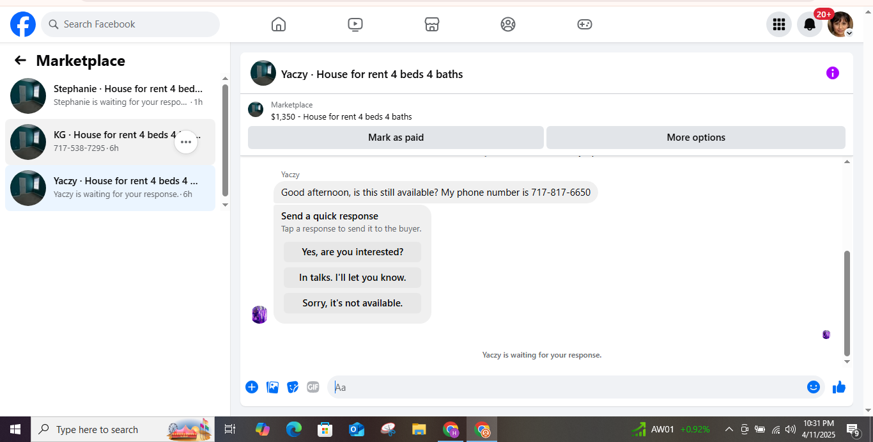Click Yaczy's phone number message bubble

(x=436, y=192)
